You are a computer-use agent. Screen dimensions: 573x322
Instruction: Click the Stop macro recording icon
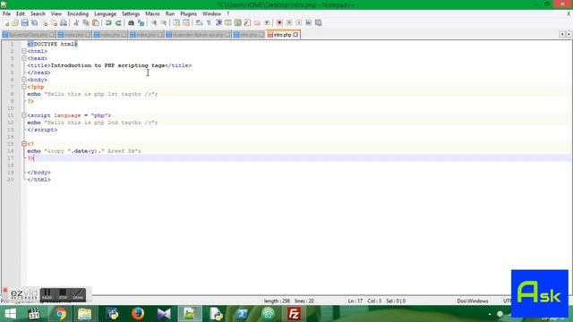point(289,23)
